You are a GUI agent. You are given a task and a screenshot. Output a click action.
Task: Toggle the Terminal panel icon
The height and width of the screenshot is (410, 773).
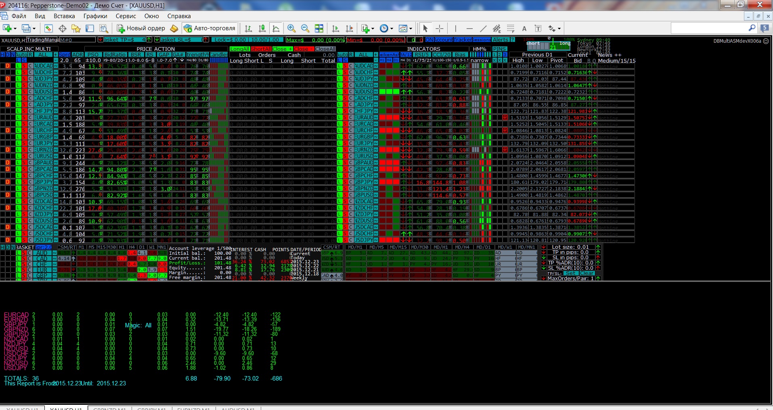90,28
